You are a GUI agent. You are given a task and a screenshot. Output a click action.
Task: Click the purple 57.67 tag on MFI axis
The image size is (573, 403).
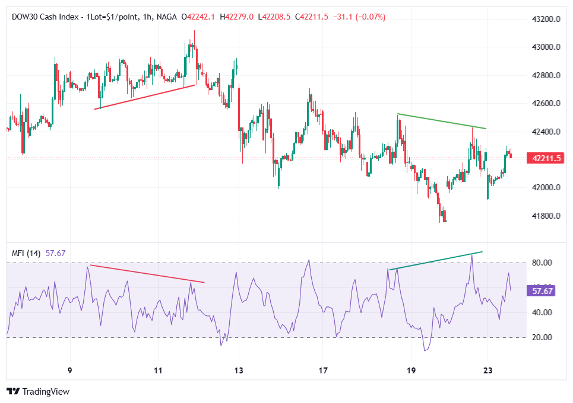coord(542,290)
